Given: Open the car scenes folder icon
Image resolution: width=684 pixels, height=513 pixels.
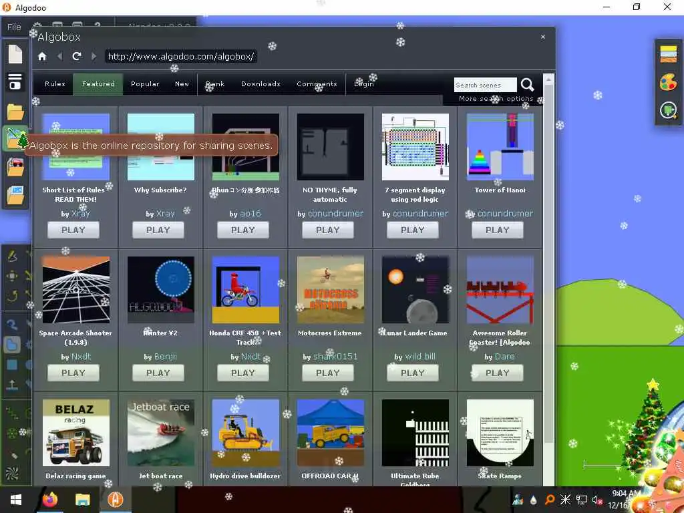Looking at the screenshot, I should [x=15, y=167].
